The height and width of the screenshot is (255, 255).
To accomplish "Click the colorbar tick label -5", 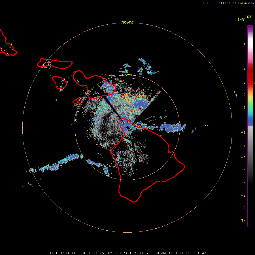I will click(243, 183).
